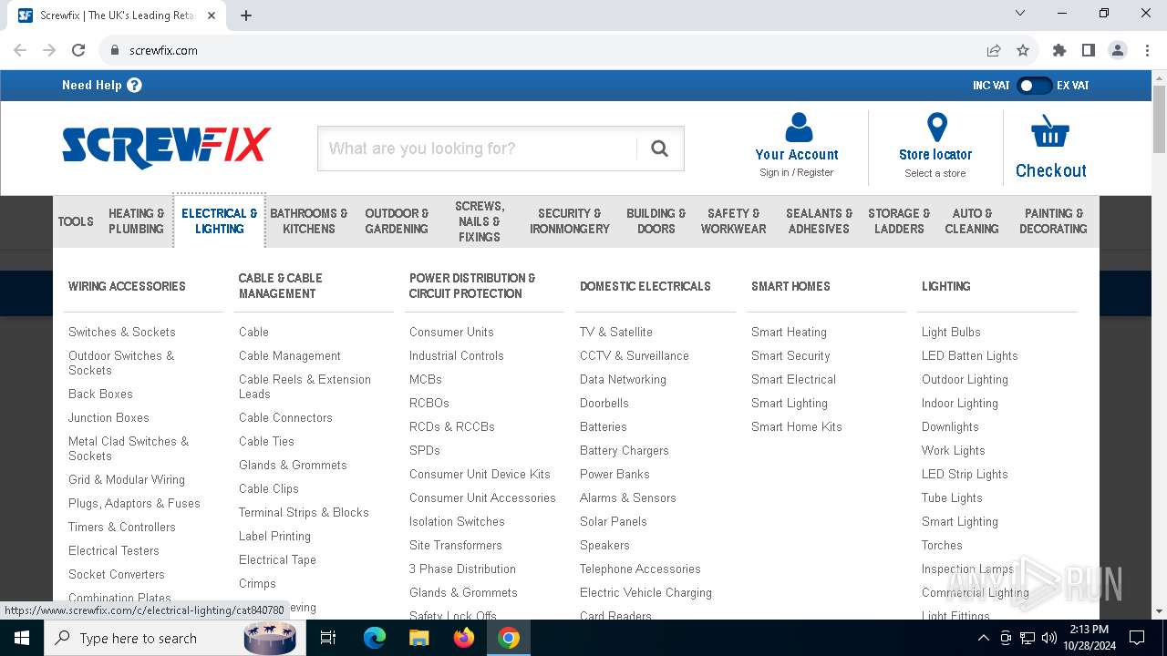1167x656 pixels.
Task: Open Your Account person icon
Action: [x=799, y=127]
